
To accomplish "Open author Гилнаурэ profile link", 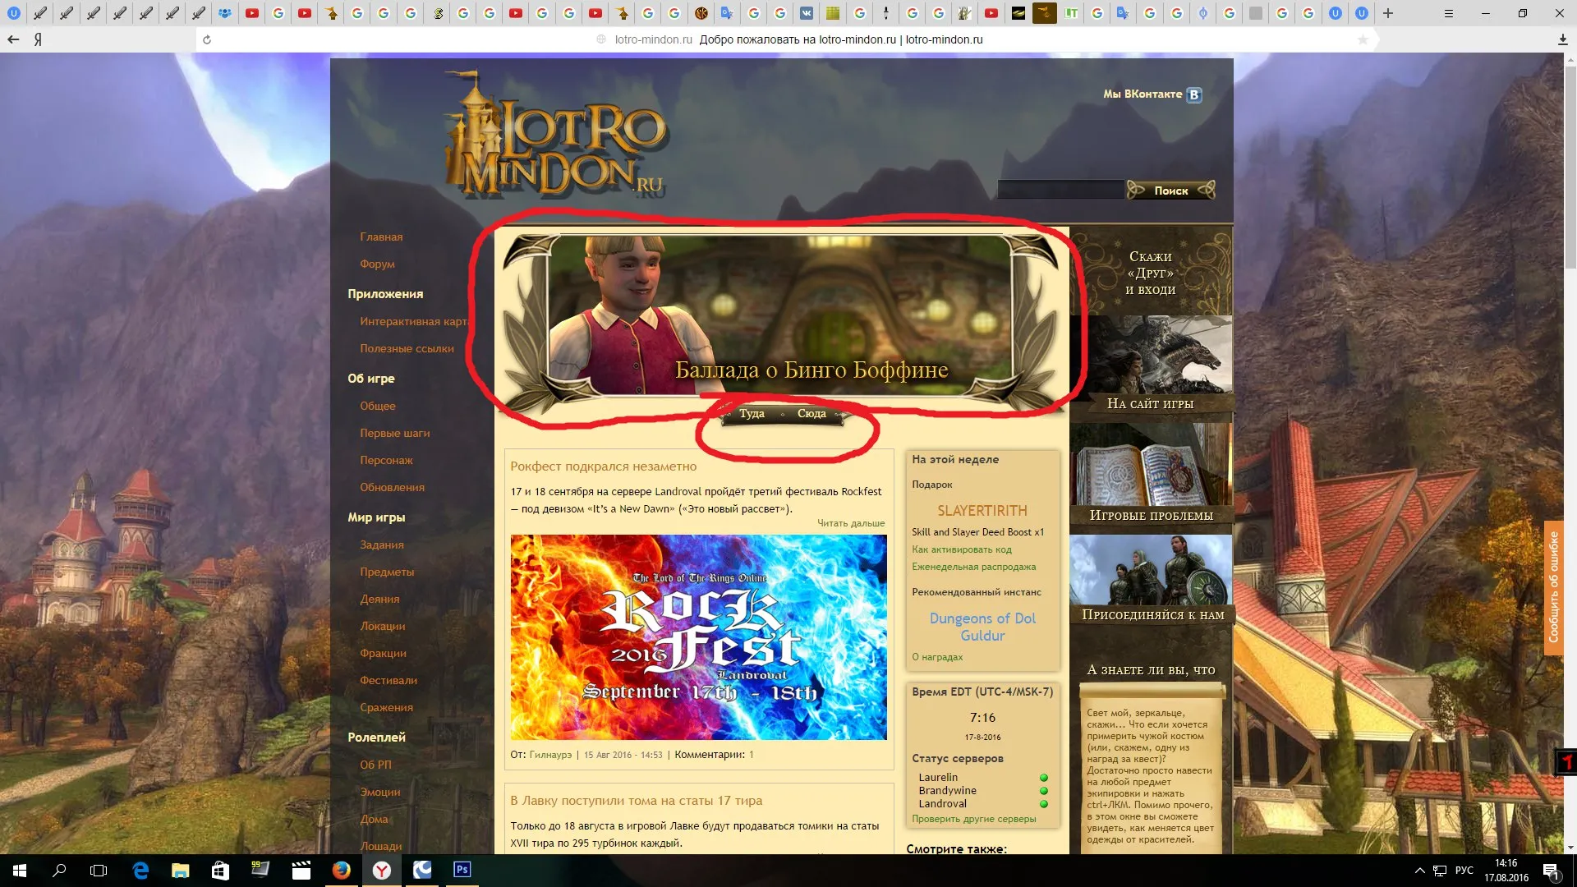I will [550, 755].
